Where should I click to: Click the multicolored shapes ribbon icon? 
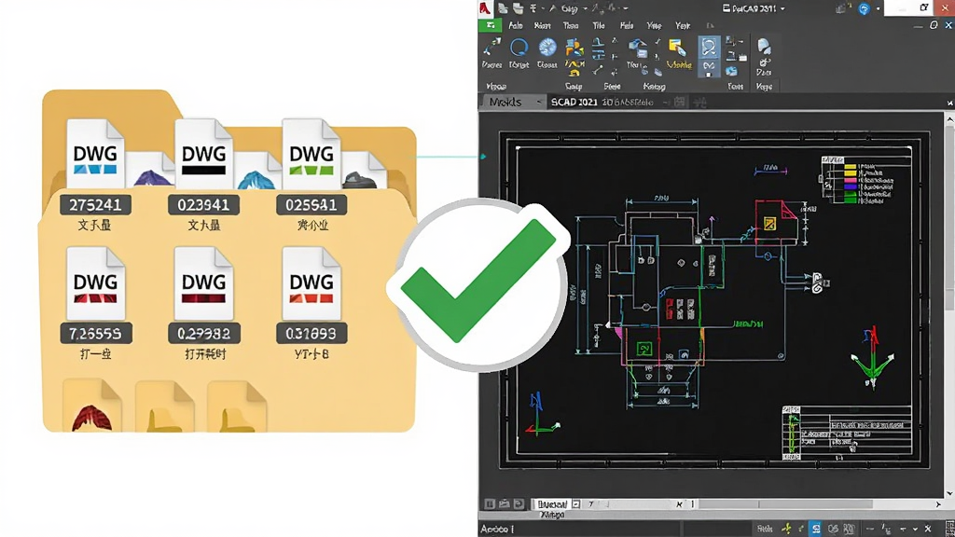point(573,48)
